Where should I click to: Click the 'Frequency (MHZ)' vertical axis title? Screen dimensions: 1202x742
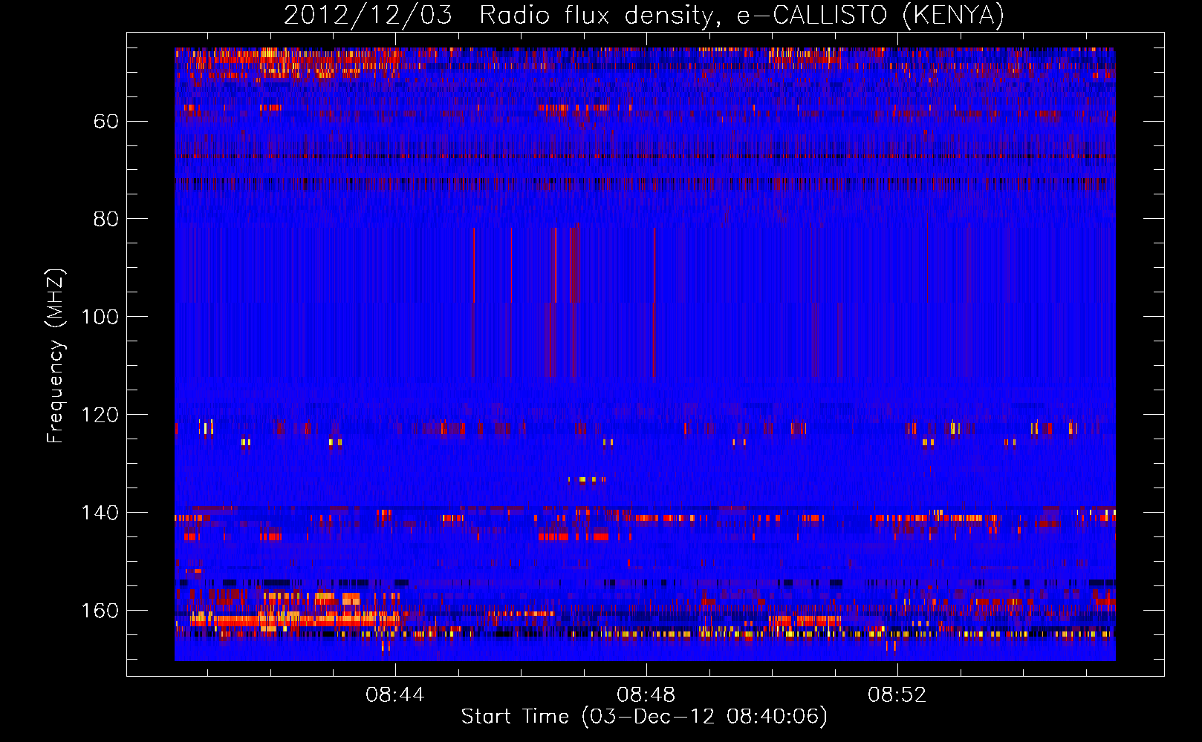(56, 356)
